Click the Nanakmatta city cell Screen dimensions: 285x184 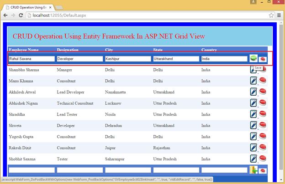115,92
